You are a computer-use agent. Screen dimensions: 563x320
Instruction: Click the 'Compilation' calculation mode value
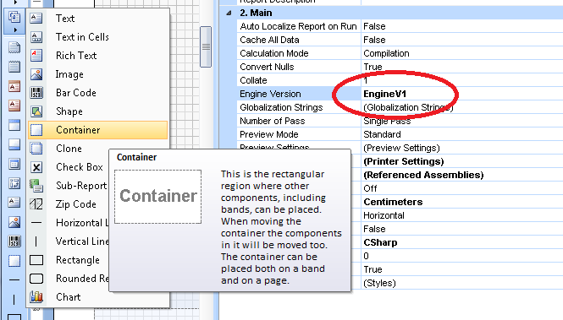point(386,53)
